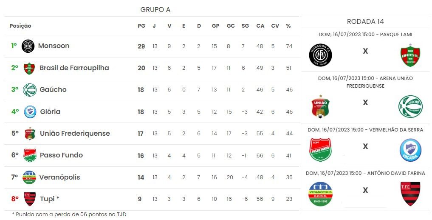The height and width of the screenshot is (220, 432).
Task: Select Veranópolis emblem in standings table
Action: 29,177
